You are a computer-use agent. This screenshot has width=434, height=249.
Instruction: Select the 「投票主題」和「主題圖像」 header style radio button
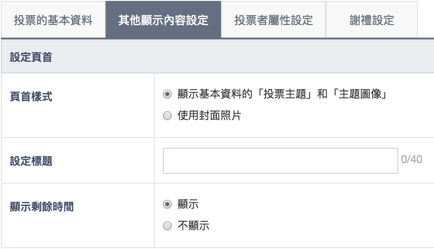167,94
